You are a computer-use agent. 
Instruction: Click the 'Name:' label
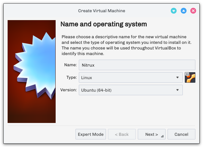[x=71, y=65]
